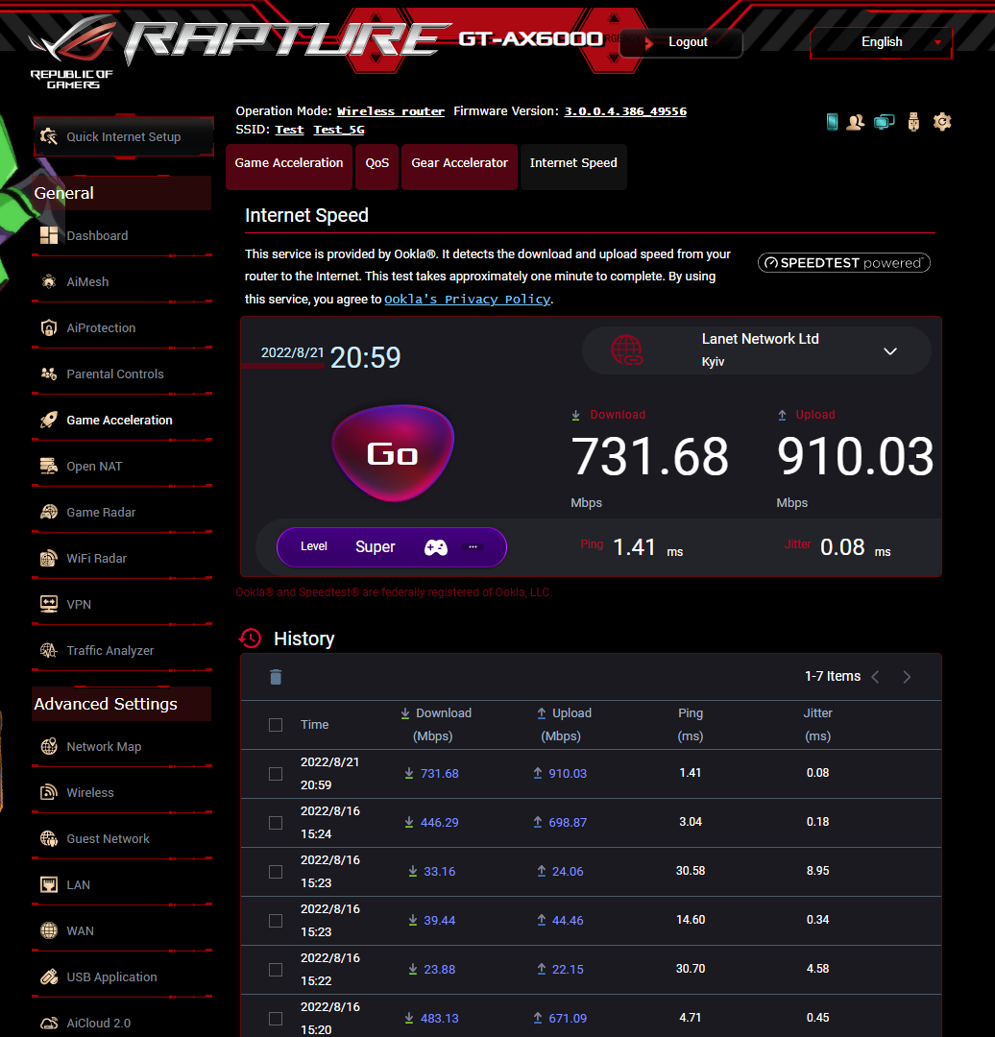Click Parental Controls family icon

pos(49,374)
